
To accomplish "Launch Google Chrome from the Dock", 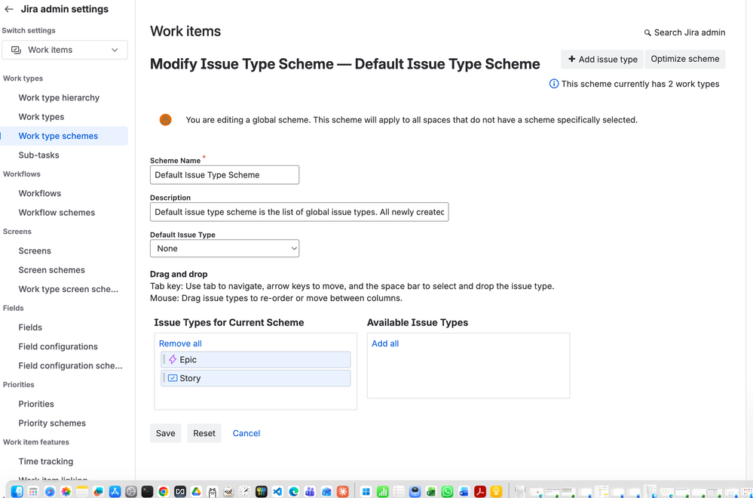I will coord(164,491).
